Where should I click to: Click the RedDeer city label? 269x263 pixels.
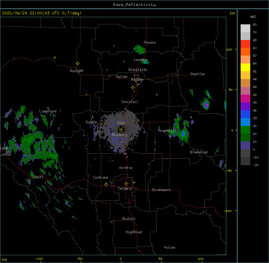point(137,80)
